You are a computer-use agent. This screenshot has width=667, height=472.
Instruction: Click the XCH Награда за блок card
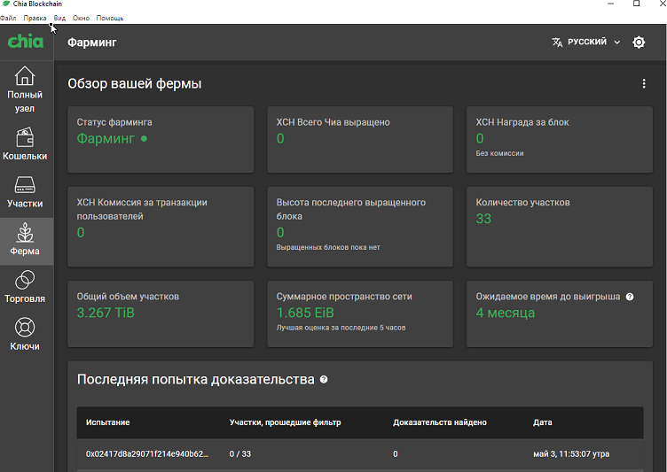(560, 139)
